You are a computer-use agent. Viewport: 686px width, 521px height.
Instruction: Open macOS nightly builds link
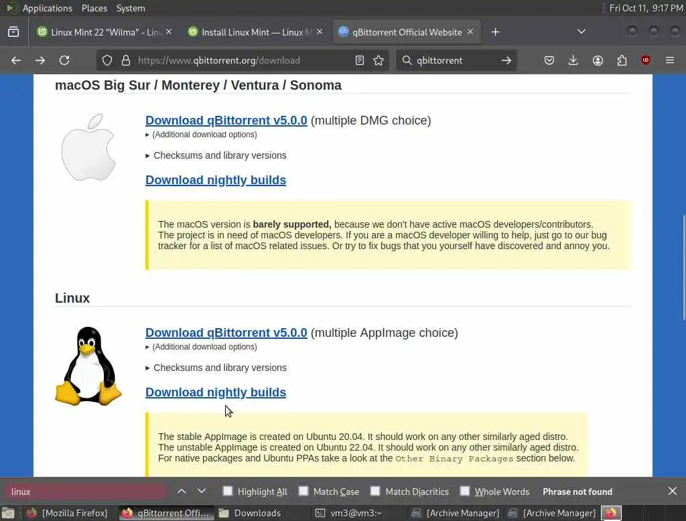(x=216, y=180)
